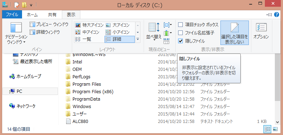The image size is (283, 135).
Task: Select the Program Files (x86) folder
Action: (93, 92)
